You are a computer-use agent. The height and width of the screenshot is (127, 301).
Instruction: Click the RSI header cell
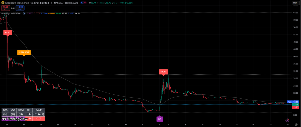pos(29,110)
